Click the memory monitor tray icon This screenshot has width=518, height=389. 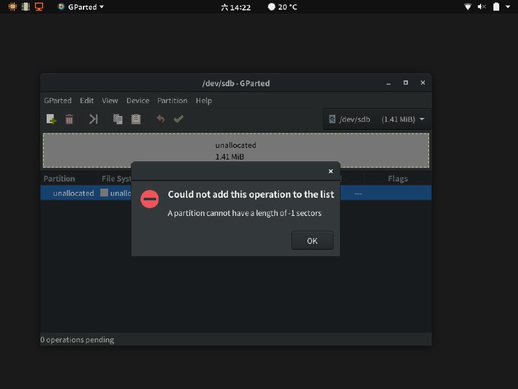(x=25, y=6)
